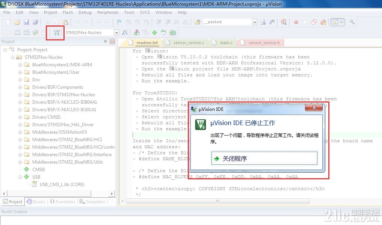
Task: Click the Disable All Breakpoints icon
Action: pos(314,22)
